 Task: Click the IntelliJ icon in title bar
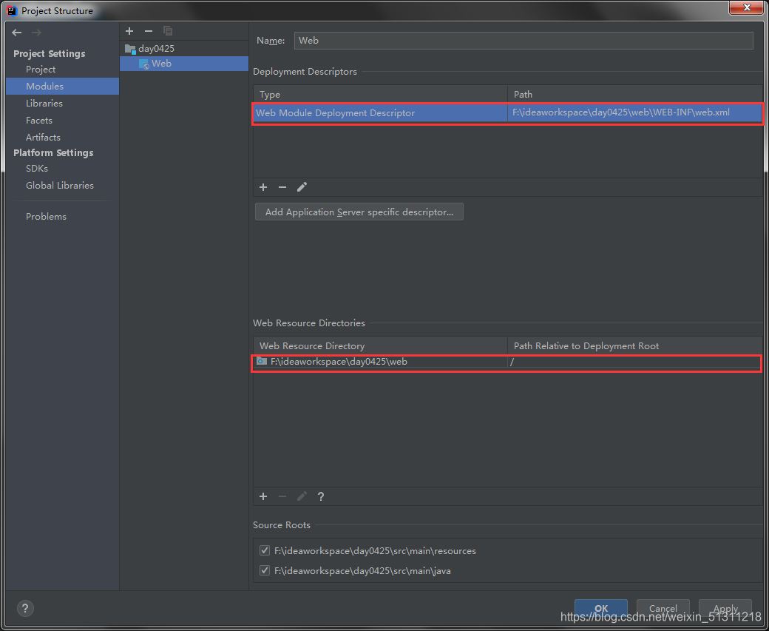tap(12, 10)
